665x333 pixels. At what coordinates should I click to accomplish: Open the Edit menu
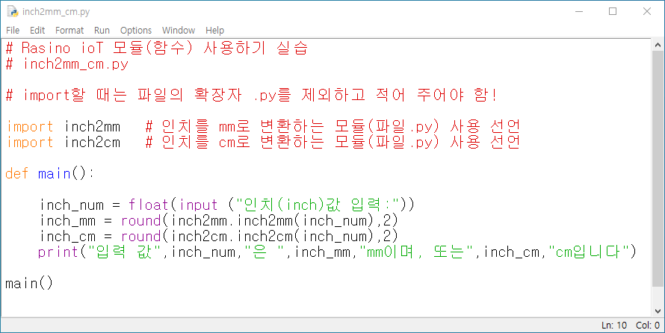coord(37,31)
